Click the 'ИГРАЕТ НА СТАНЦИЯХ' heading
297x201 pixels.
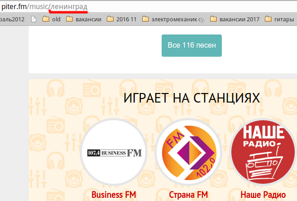pyautogui.click(x=192, y=98)
